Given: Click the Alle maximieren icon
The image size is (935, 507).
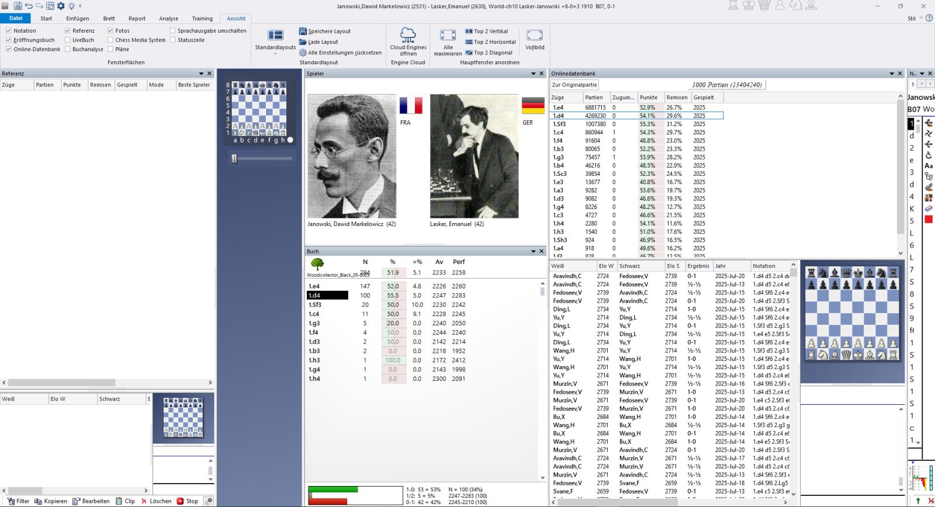Looking at the screenshot, I should (448, 36).
